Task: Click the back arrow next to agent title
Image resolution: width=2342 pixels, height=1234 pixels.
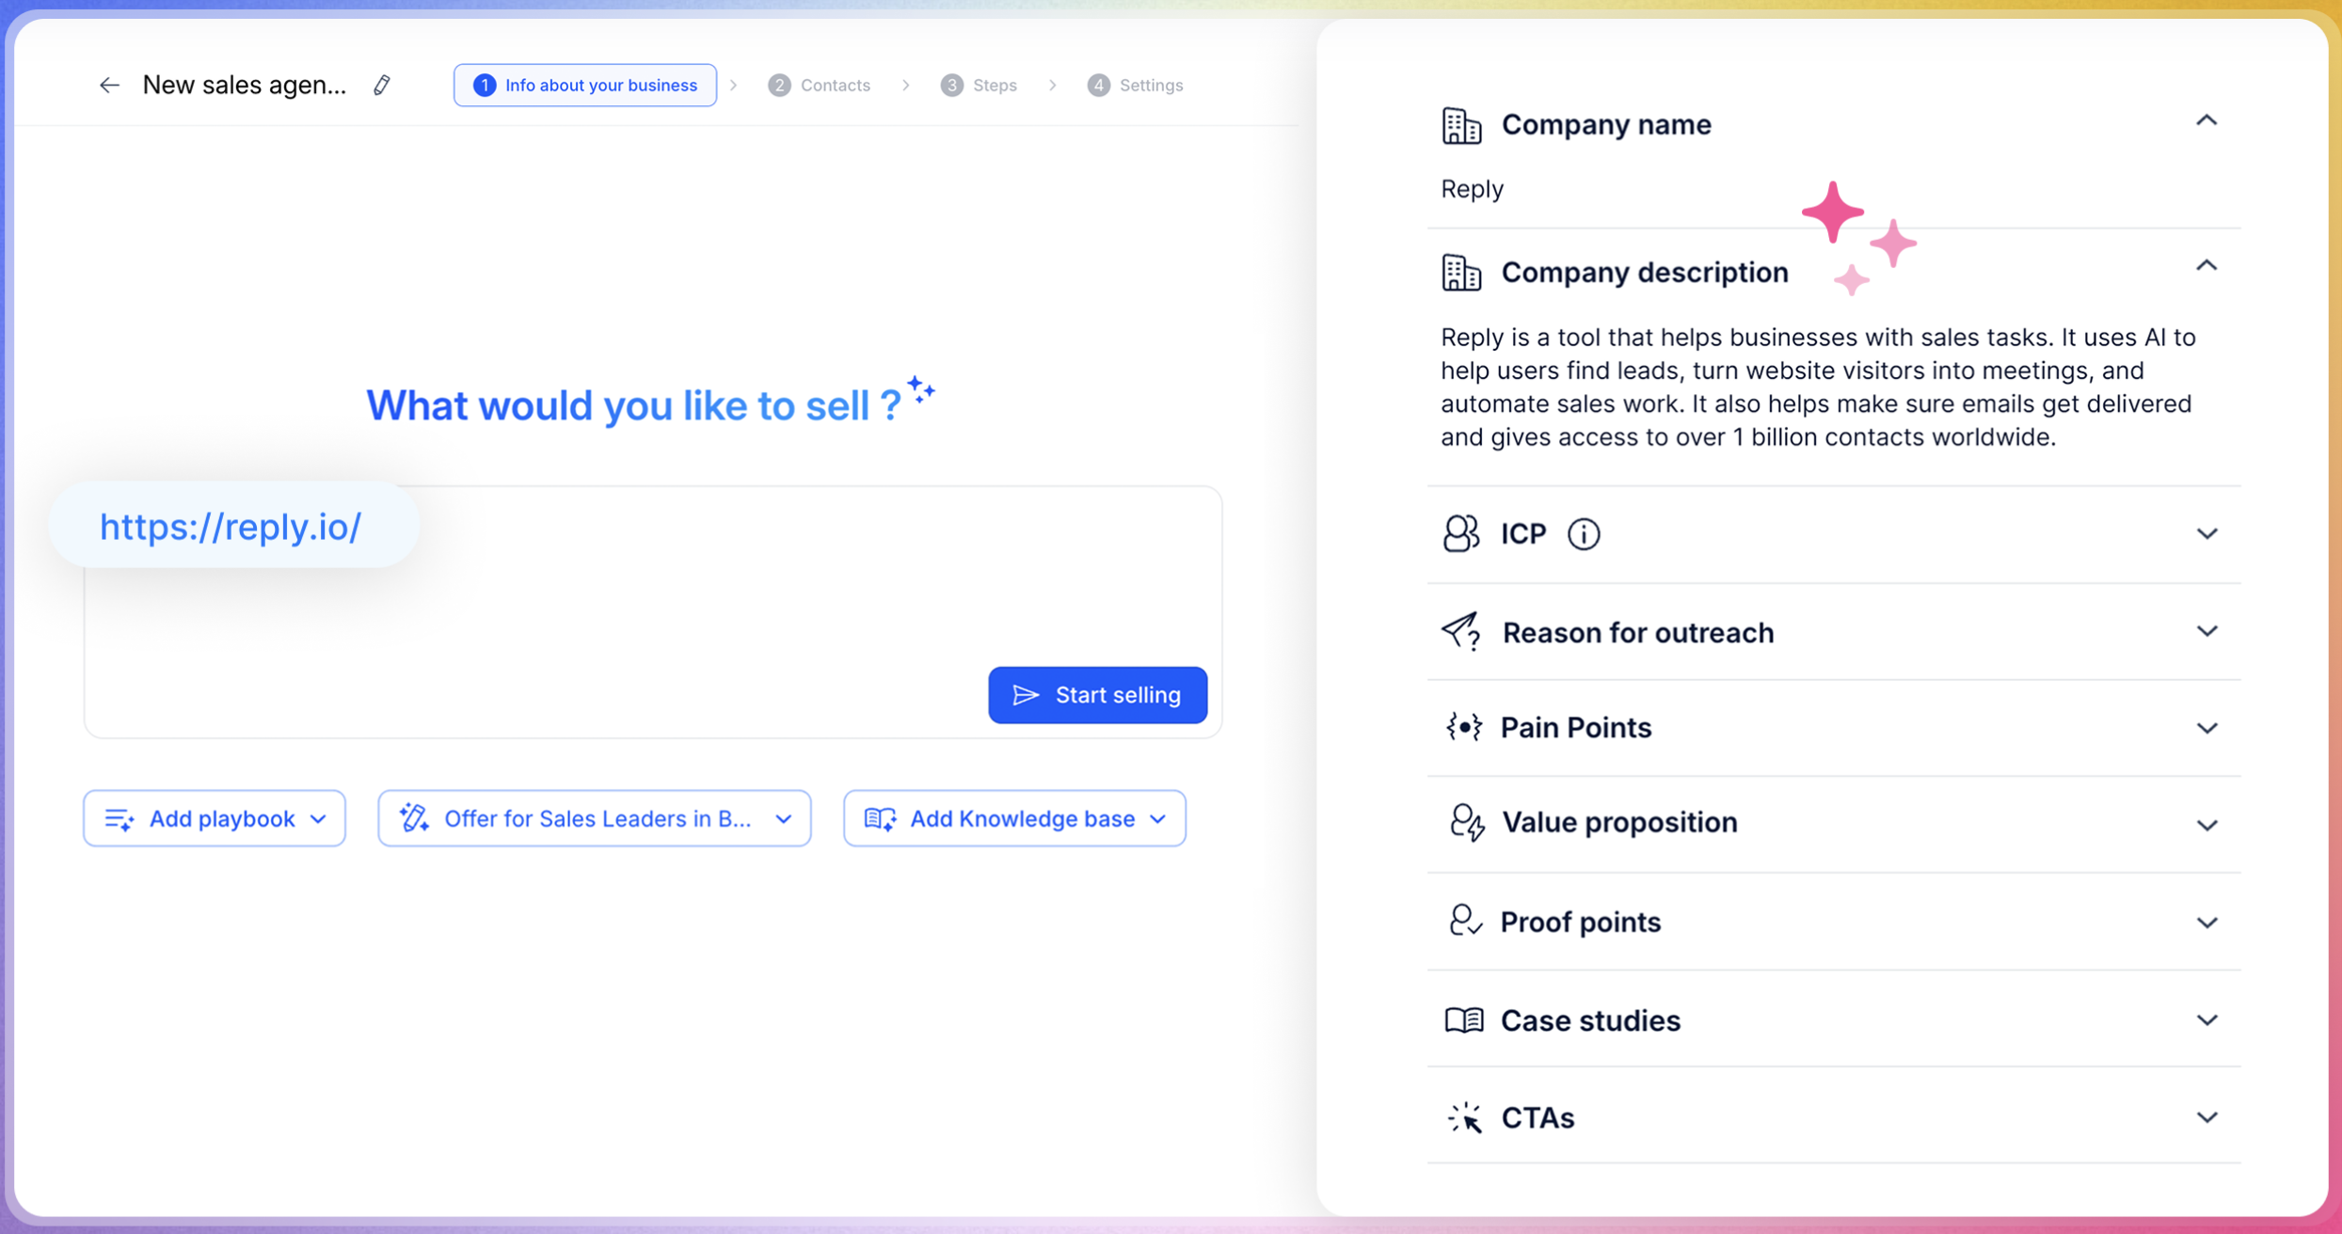Action: (110, 85)
